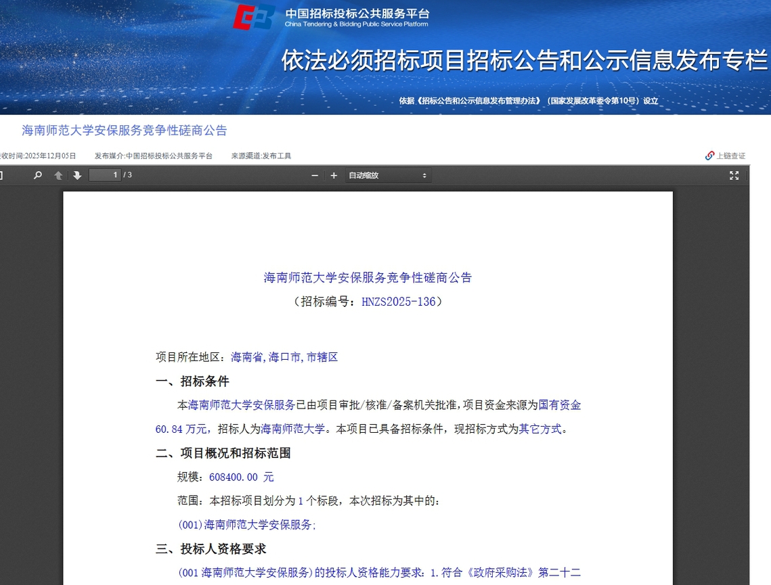The image size is (771, 585).
Task: Zoom in using the plus button
Action: (334, 175)
